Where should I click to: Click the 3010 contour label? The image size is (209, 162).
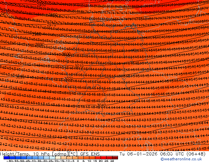[x=79, y=66]
